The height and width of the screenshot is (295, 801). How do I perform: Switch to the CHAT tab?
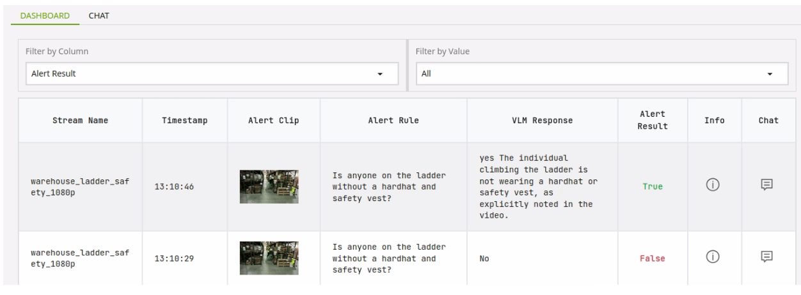point(99,16)
